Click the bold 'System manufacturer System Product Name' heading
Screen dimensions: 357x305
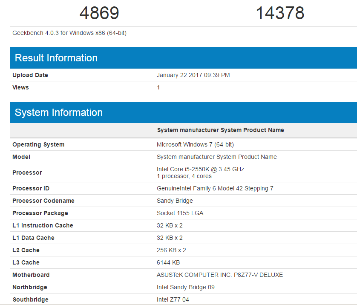[220, 130]
